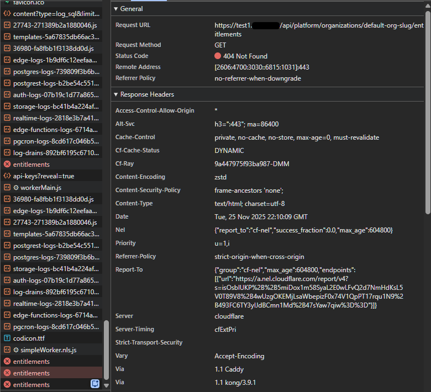Click the Status Code label
Image resolution: width=431 pixels, height=392 pixels.
pyautogui.click(x=132, y=56)
